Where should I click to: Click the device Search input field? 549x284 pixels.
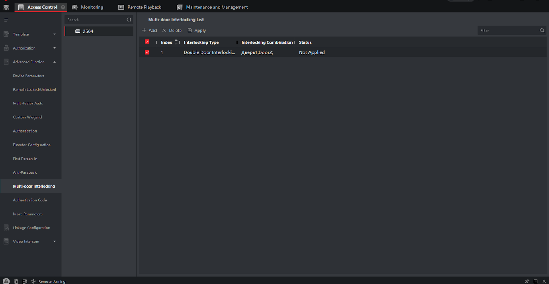(96, 20)
